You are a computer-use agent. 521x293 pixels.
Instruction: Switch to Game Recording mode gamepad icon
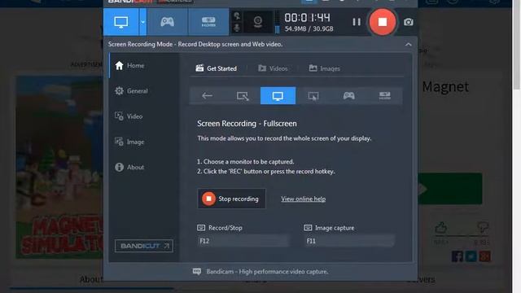[167, 22]
